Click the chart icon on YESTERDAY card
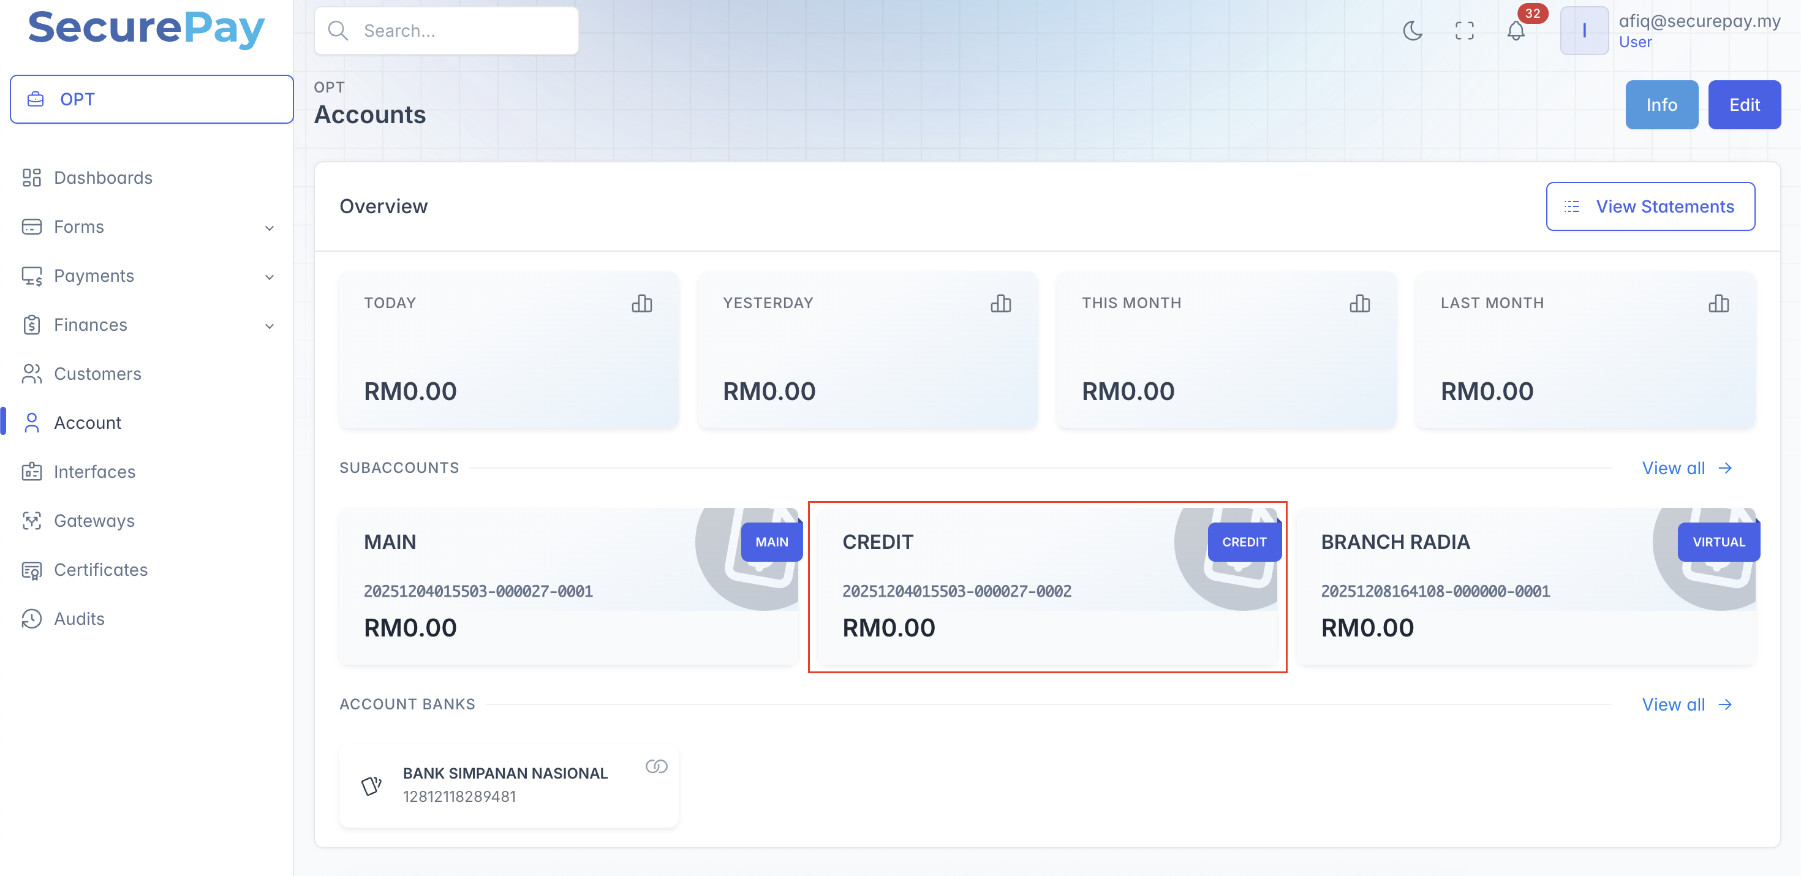 tap(1000, 303)
